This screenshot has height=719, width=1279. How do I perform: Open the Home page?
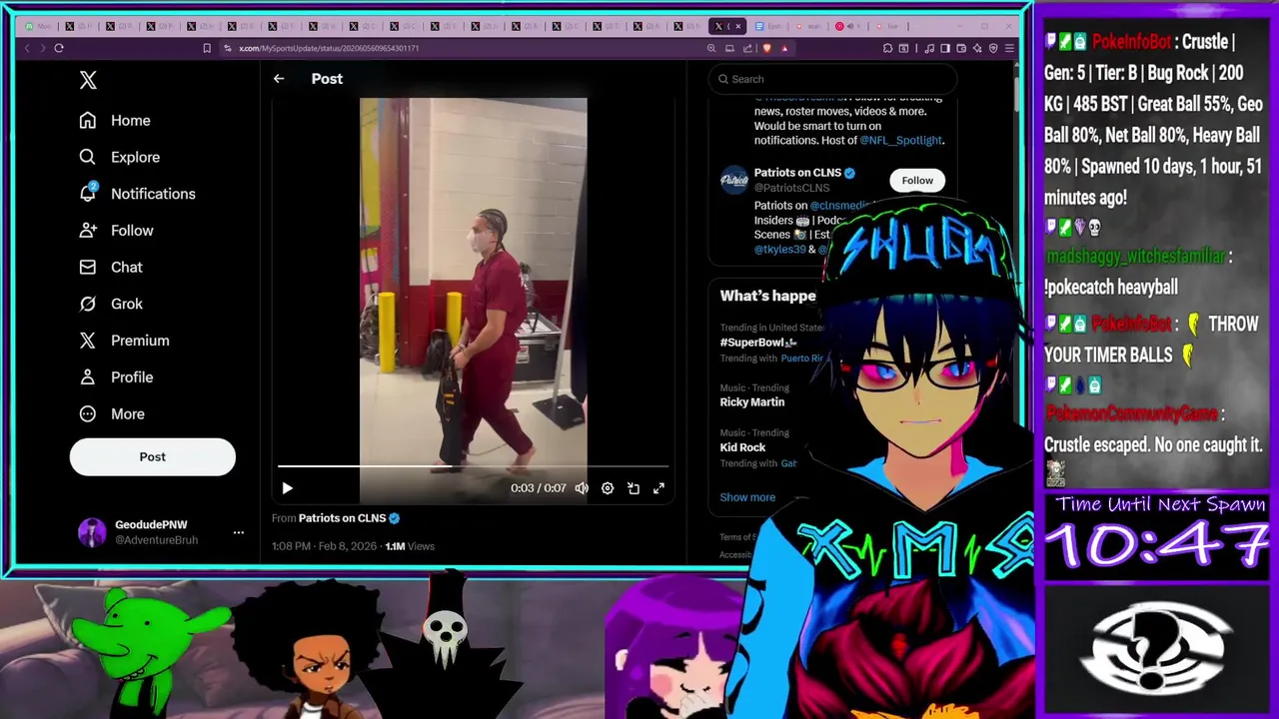[x=115, y=120]
